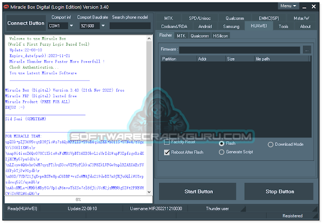The image size is (322, 223).
Task: Click the Search phone model field
Action: [130, 26]
